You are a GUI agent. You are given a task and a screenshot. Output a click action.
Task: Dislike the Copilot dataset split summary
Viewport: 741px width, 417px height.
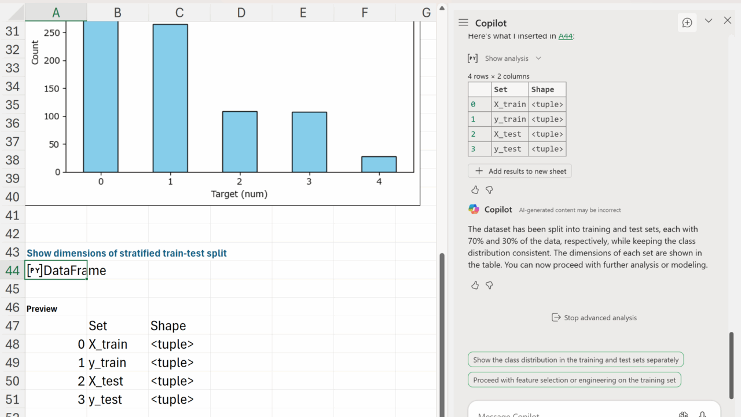point(489,286)
